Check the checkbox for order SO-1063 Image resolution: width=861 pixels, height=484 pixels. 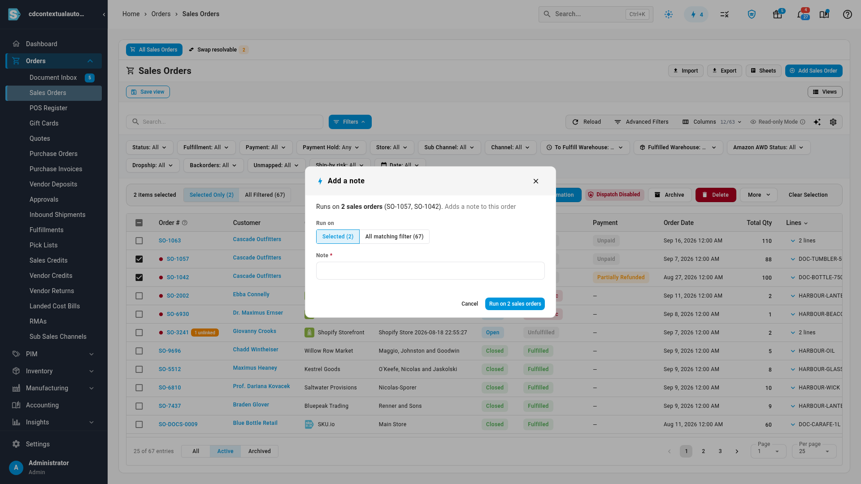[x=139, y=241]
